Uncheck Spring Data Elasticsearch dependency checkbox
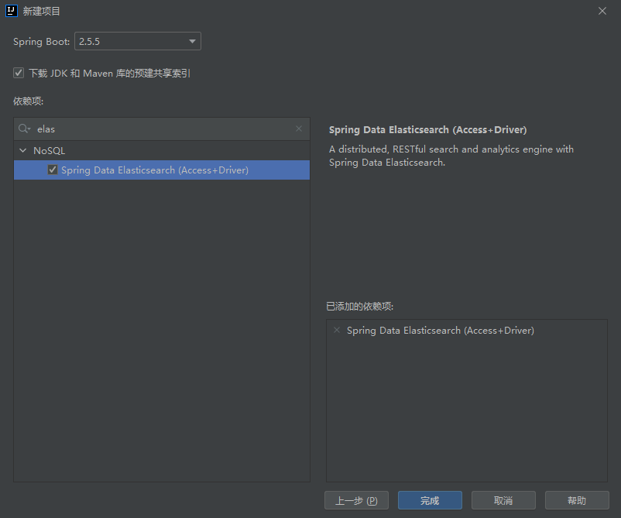This screenshot has width=621, height=518. tap(53, 170)
